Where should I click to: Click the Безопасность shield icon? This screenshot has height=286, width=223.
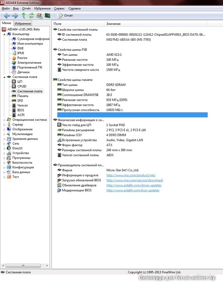(9, 163)
